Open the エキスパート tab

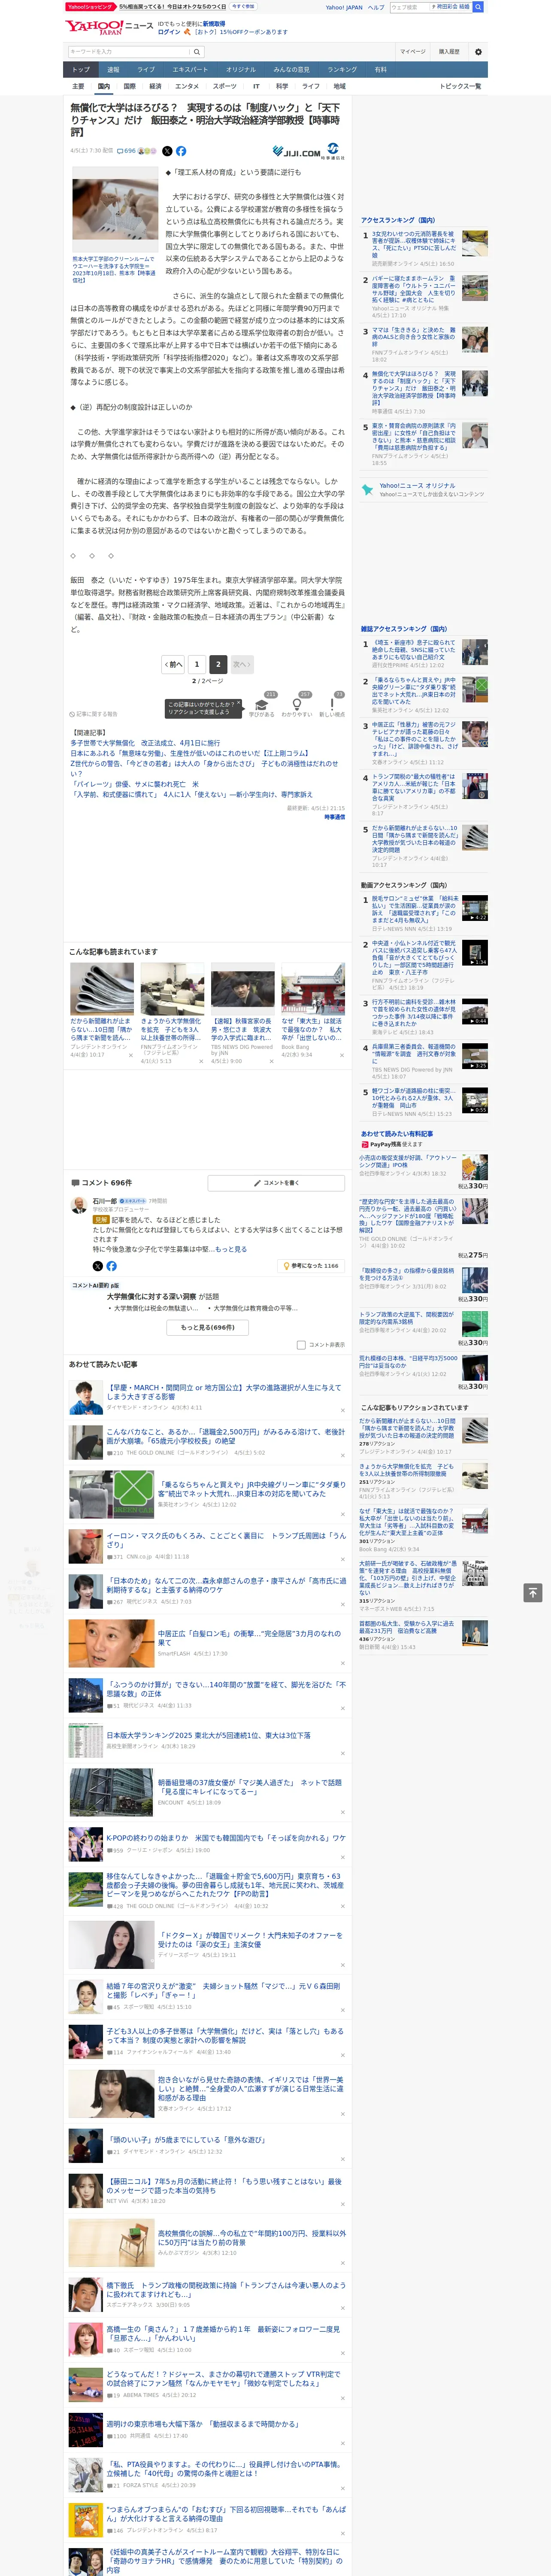coord(190,70)
